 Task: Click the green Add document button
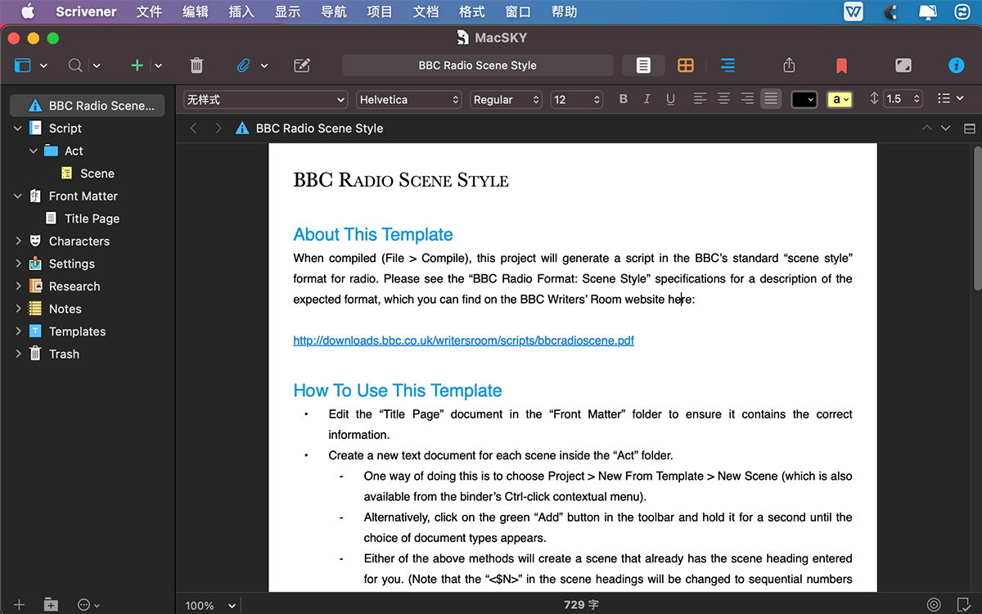click(x=137, y=65)
